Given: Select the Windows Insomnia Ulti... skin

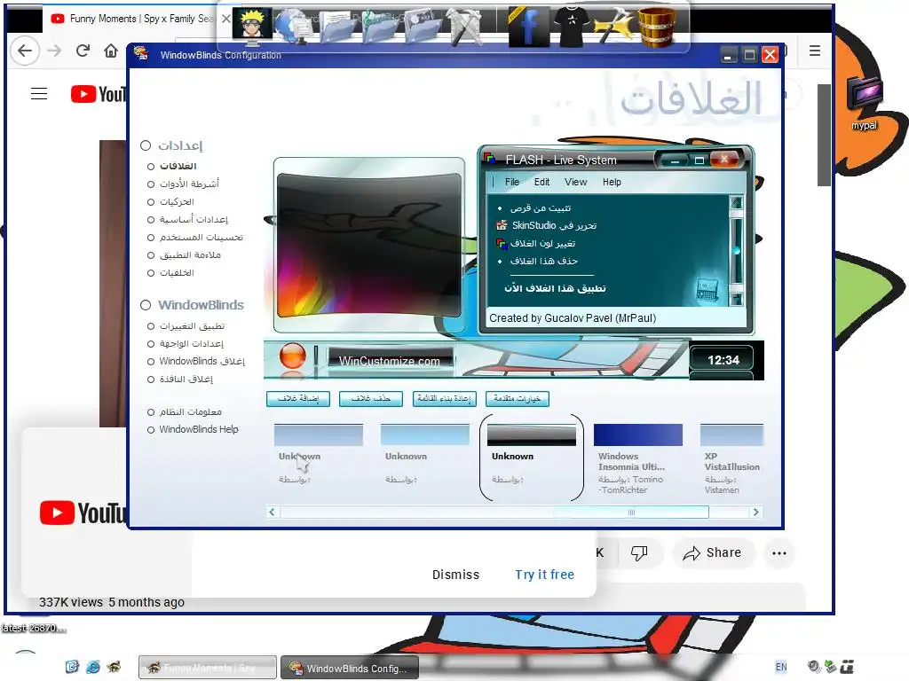Looking at the screenshot, I should pyautogui.click(x=637, y=459).
